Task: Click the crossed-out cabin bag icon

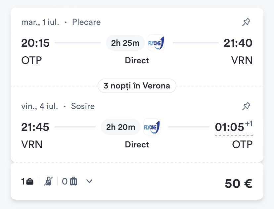Action: [48, 182]
